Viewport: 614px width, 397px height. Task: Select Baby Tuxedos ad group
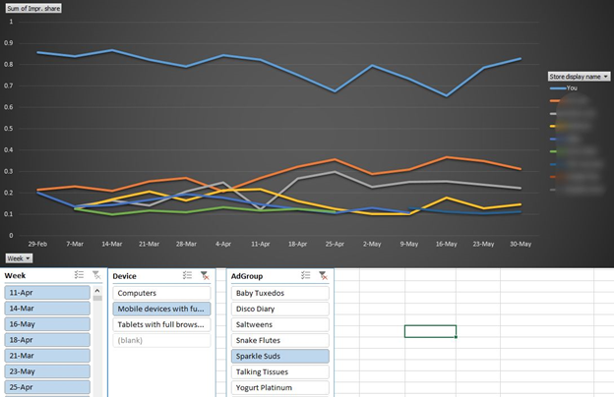point(279,293)
